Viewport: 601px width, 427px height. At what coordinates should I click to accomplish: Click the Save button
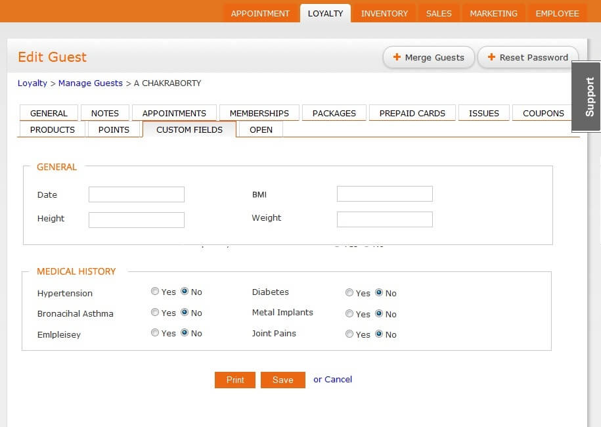(x=282, y=380)
